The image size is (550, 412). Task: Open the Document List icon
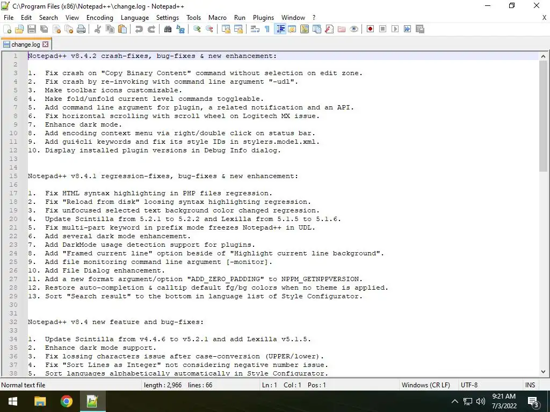click(x=317, y=29)
